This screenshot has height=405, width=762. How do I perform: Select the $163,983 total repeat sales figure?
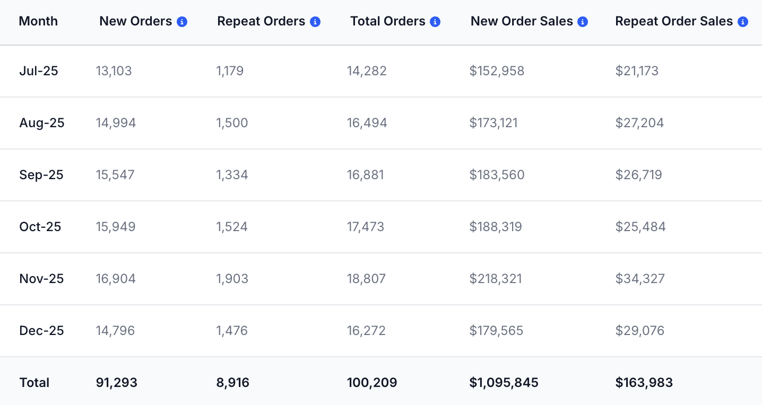(x=644, y=382)
